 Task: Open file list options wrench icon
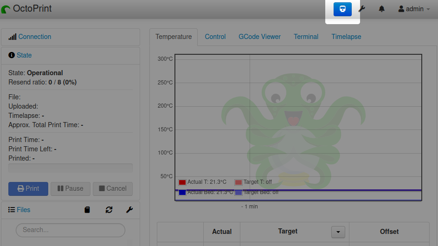(129, 210)
